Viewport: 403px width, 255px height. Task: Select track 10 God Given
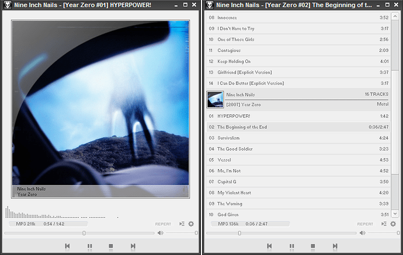298,214
